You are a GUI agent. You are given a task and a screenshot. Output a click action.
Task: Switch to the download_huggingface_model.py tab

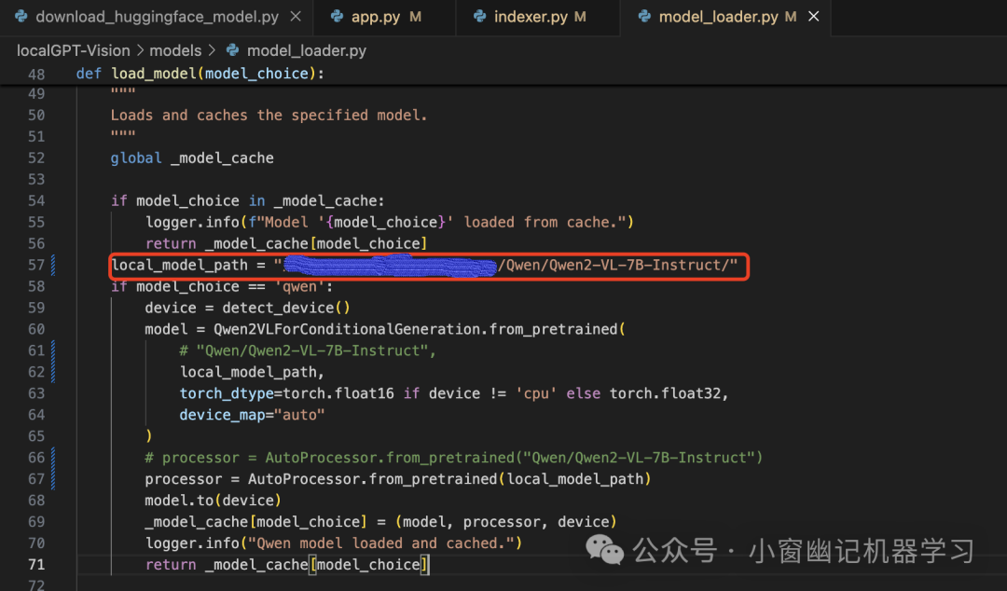click(158, 17)
